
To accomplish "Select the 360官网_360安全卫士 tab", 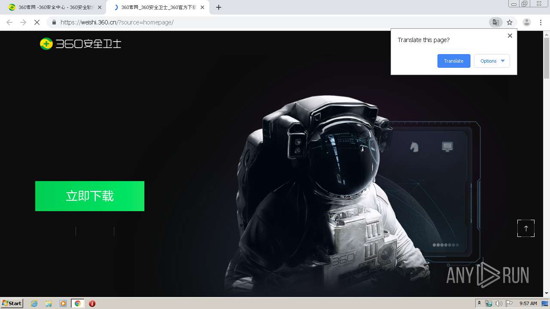I will click(159, 7).
